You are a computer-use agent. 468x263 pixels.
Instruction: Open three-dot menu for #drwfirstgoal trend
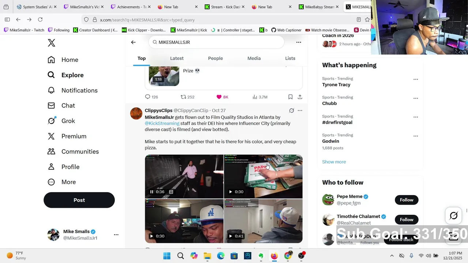pyautogui.click(x=416, y=117)
